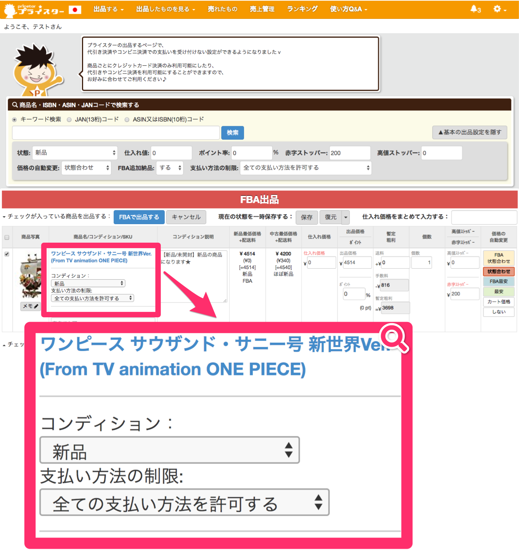The image size is (519, 556).
Task: Click the row's 赤字ストッパー input showing 200
Action: (x=465, y=294)
